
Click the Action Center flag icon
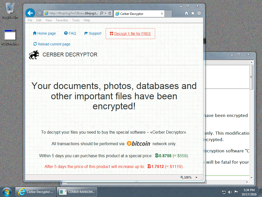tap(236, 192)
